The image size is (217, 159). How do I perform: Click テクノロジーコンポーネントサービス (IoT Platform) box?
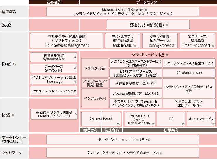pos(136,63)
